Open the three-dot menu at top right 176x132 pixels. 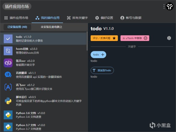(x=164, y=7)
